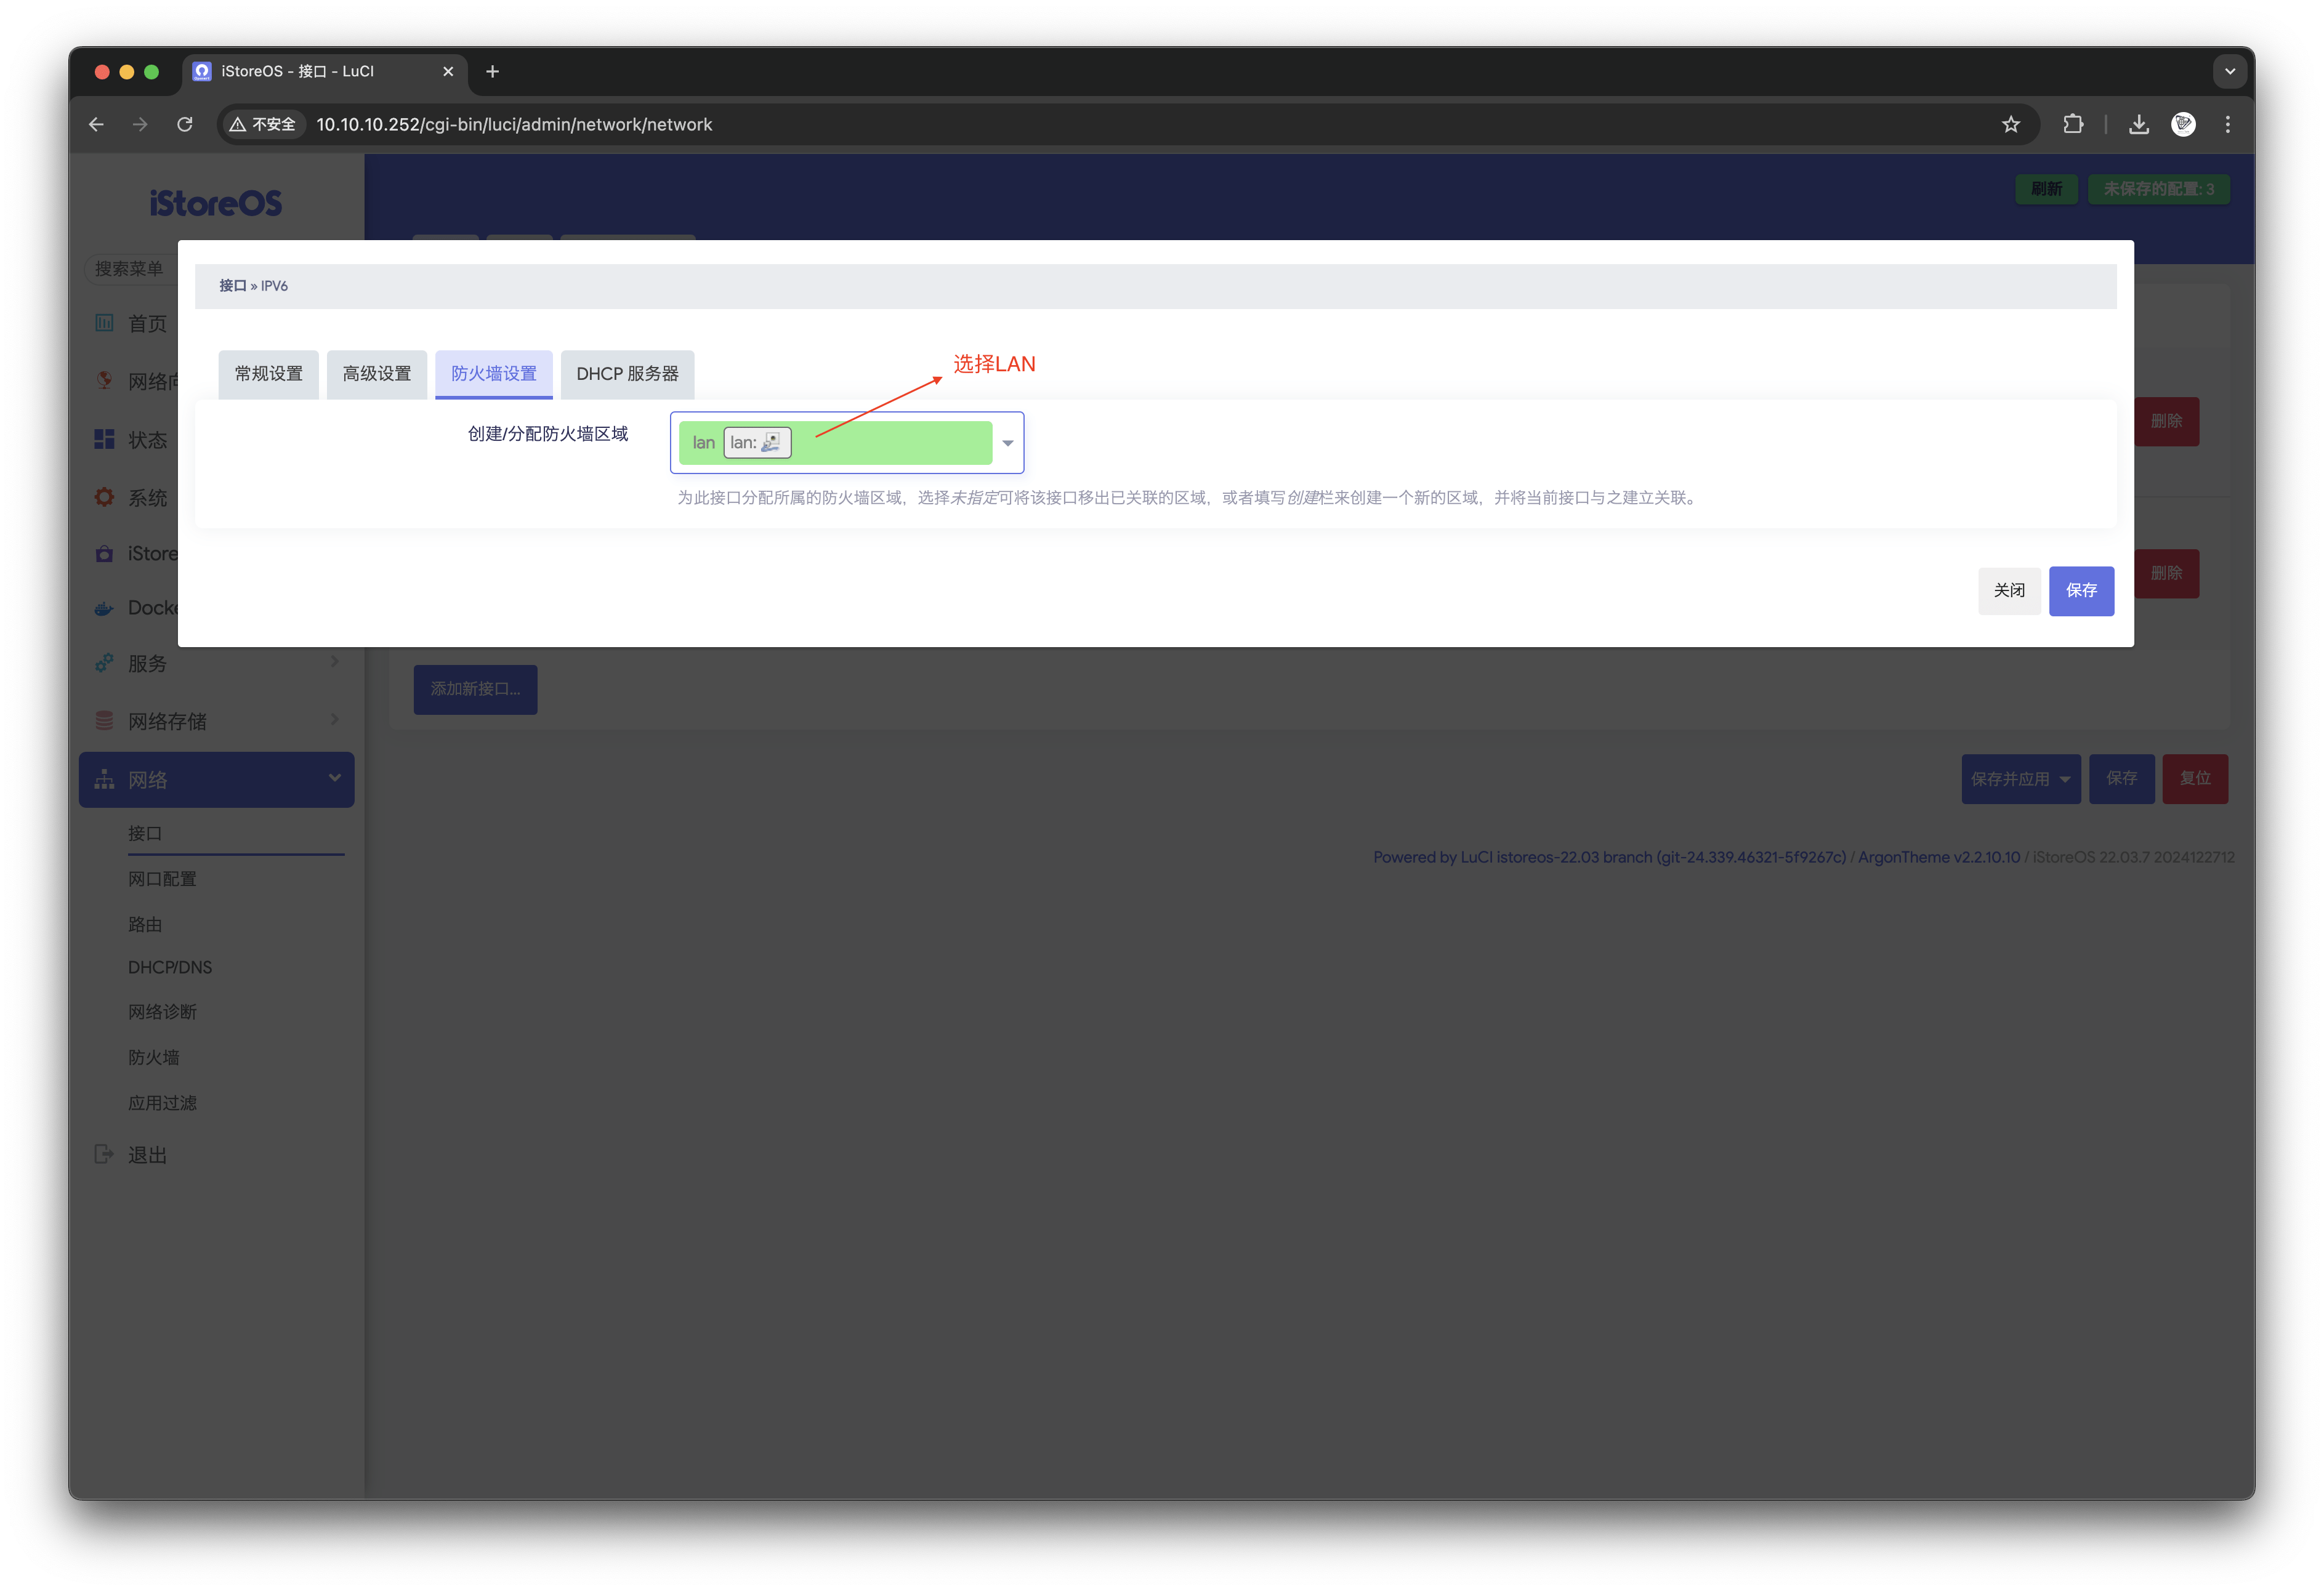Switch to 常规设置 tab
This screenshot has width=2324, height=1591.
(x=268, y=374)
